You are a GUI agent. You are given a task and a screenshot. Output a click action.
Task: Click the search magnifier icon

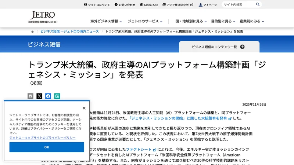[x=258, y=4]
